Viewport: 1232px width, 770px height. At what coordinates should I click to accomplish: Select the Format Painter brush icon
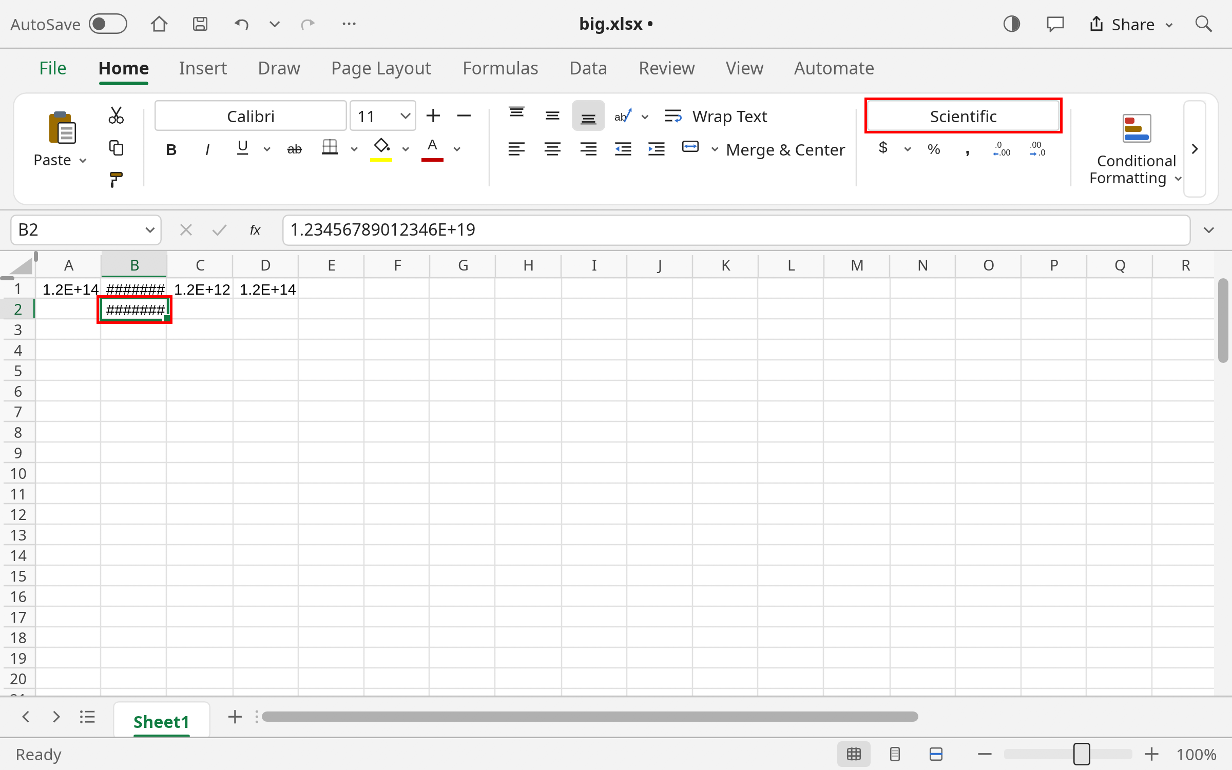point(116,180)
